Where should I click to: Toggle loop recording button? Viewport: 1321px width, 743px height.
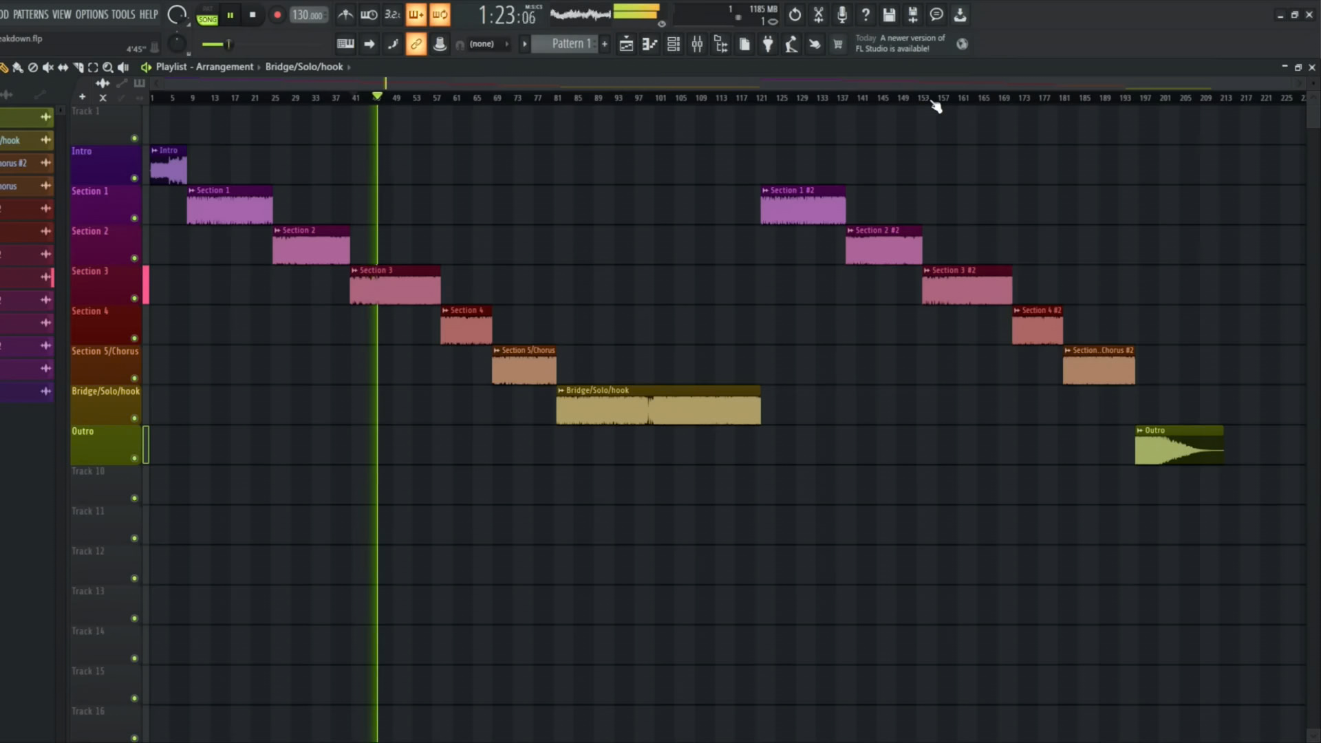point(440,14)
